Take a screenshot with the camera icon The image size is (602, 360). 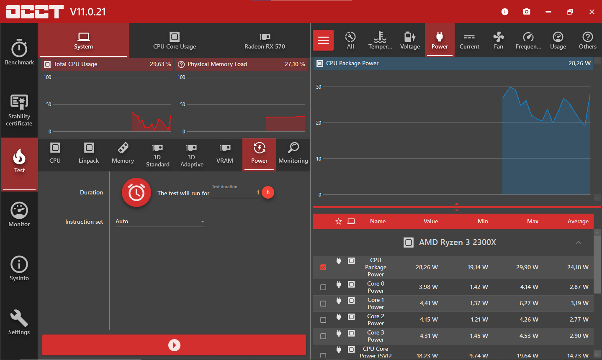coord(527,12)
